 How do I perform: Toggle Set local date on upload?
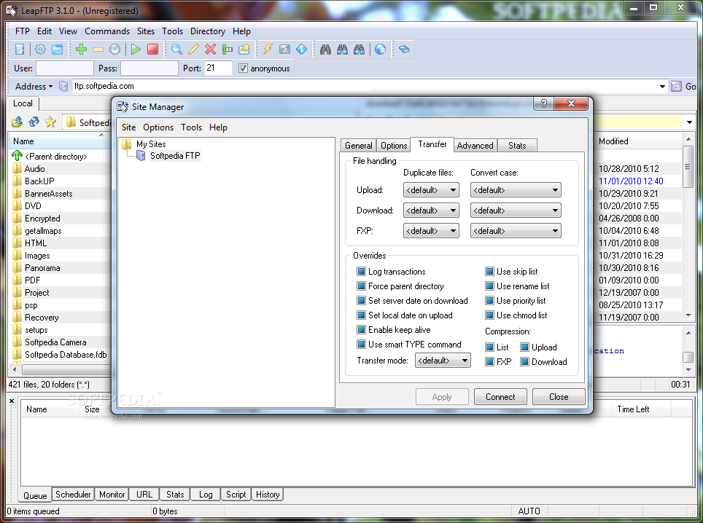tap(362, 315)
